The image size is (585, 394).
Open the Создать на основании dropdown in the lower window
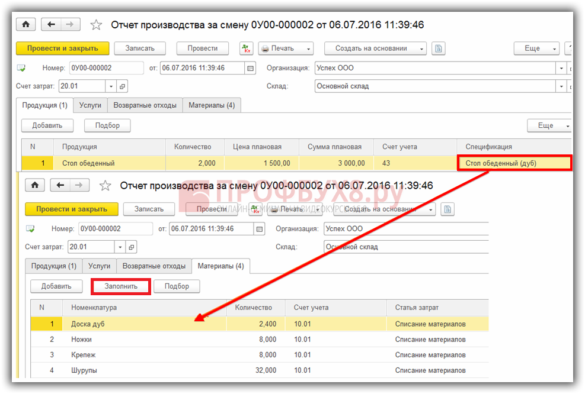point(430,209)
